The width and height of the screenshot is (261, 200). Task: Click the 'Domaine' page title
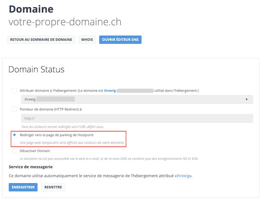coord(31,9)
